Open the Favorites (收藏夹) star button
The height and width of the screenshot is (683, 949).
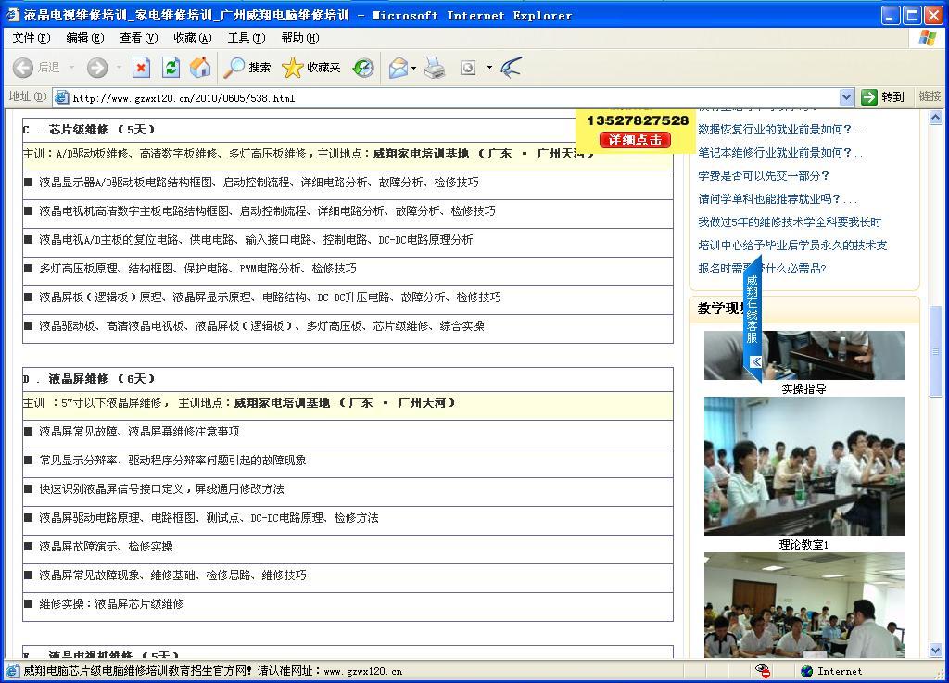coord(311,68)
